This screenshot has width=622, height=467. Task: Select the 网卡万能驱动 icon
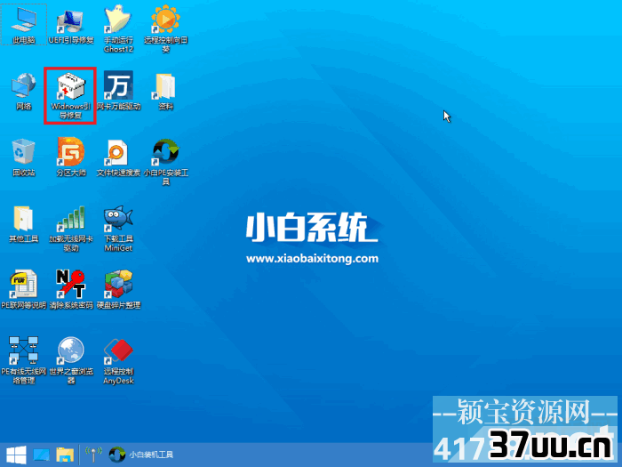pos(118,91)
